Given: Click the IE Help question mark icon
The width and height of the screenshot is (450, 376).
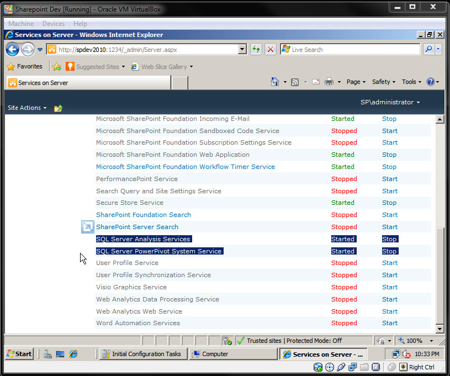Looking at the screenshot, I should click(431, 82).
